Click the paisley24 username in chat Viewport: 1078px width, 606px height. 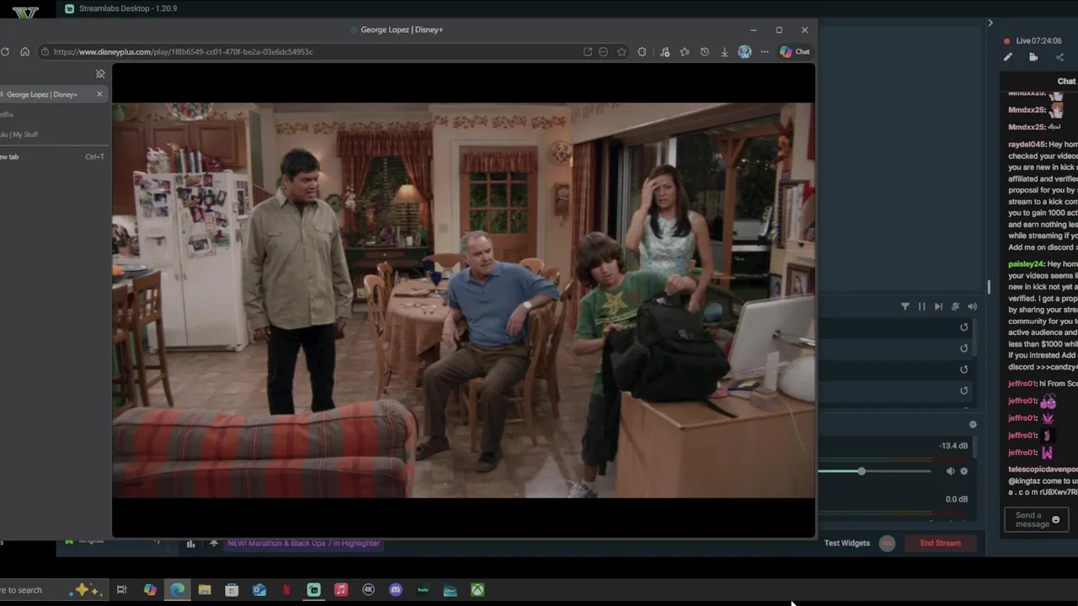(x=1026, y=264)
